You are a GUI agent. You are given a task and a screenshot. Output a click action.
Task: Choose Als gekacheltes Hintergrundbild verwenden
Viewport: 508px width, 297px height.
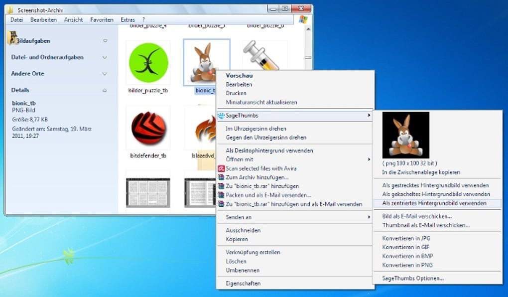click(437, 194)
